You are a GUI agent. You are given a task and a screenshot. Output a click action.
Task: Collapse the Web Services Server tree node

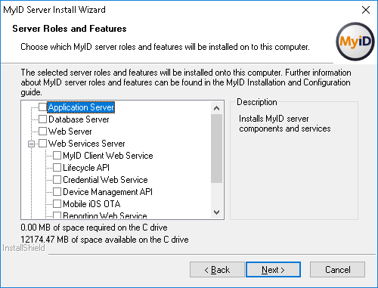31,144
